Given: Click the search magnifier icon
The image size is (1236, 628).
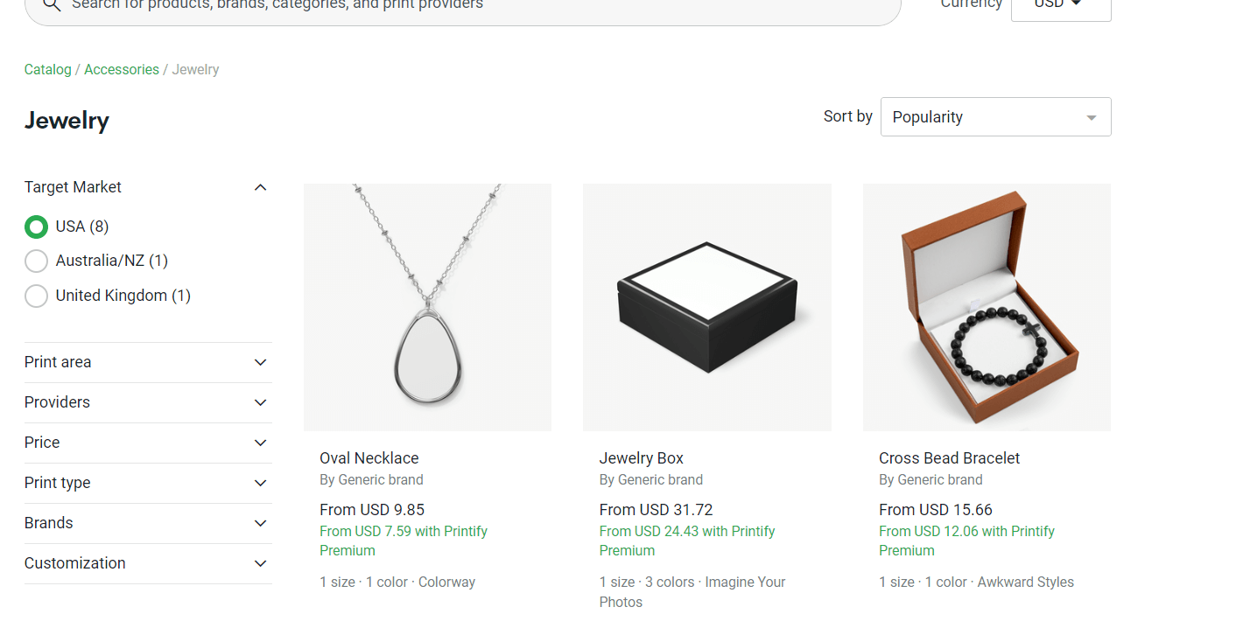Looking at the screenshot, I should (x=51, y=5).
